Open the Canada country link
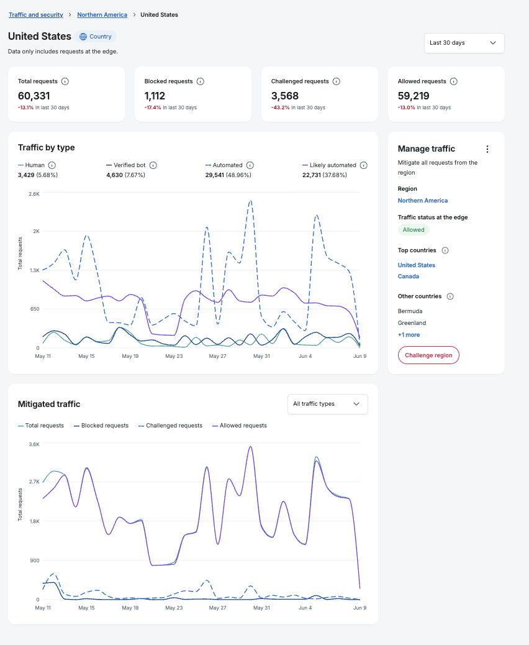Screen dimensions: 529x645 408,277
